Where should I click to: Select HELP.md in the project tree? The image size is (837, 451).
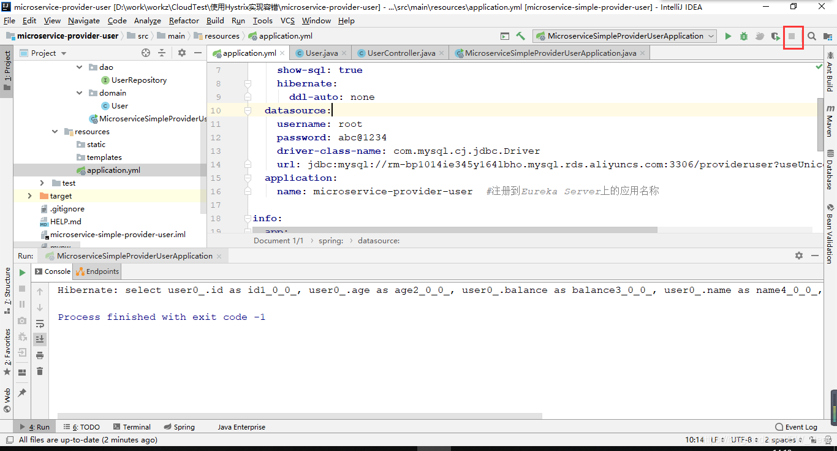pos(66,222)
